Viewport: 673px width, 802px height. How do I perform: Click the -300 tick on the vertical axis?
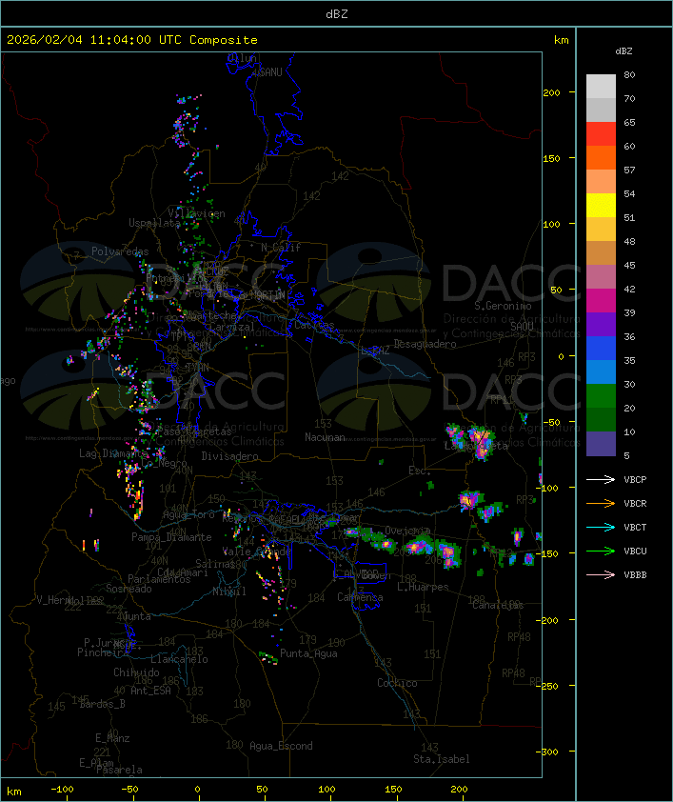tap(549, 752)
